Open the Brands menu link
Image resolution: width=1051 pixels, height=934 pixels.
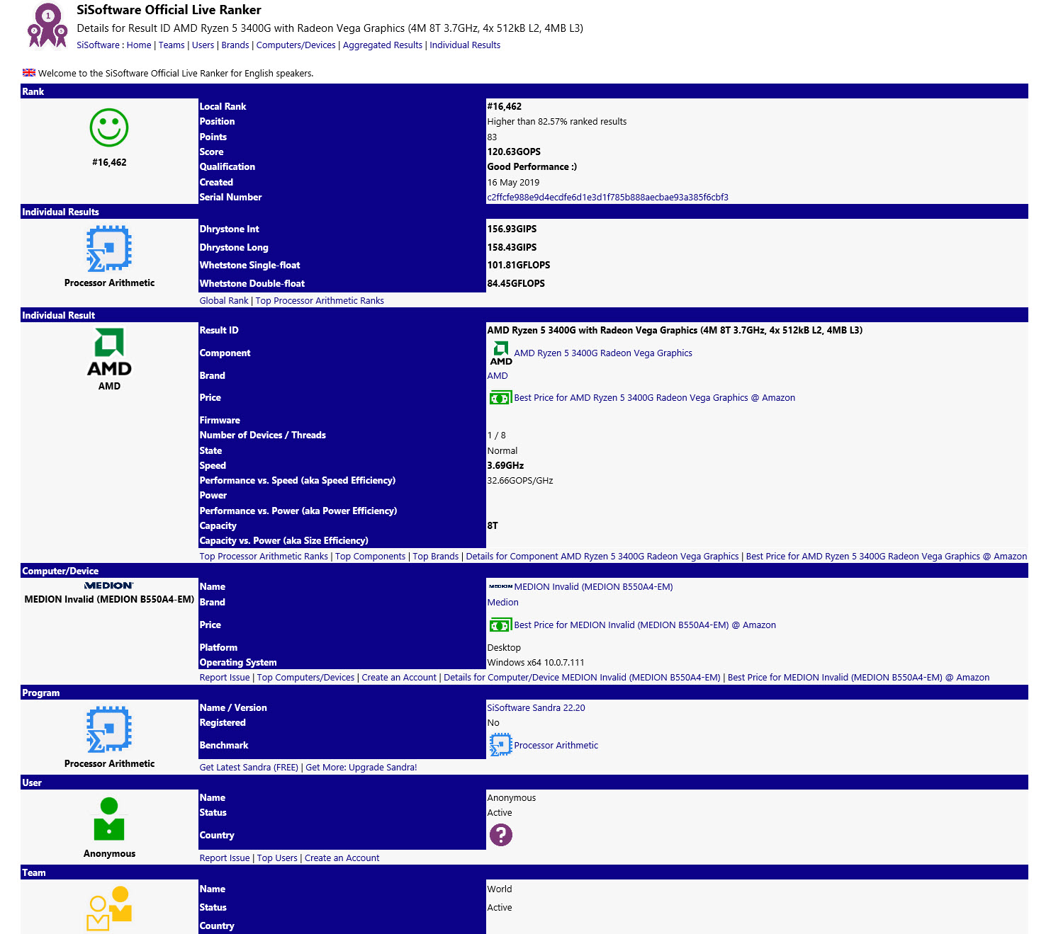click(x=235, y=45)
